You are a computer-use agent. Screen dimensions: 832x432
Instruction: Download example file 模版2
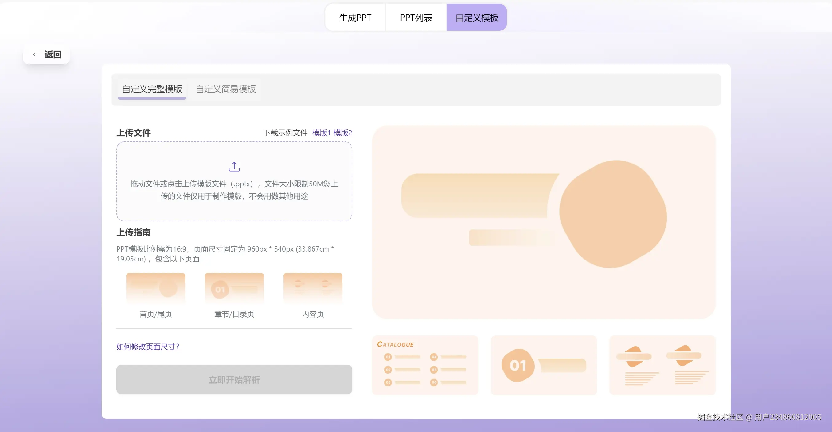[x=342, y=133]
